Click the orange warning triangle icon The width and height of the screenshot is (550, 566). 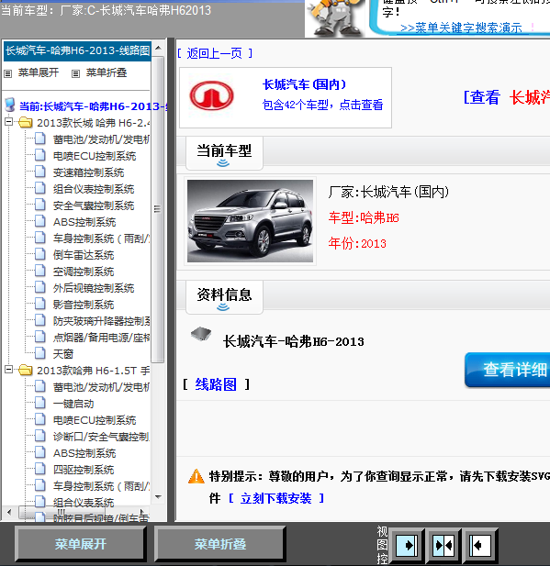pos(196,476)
